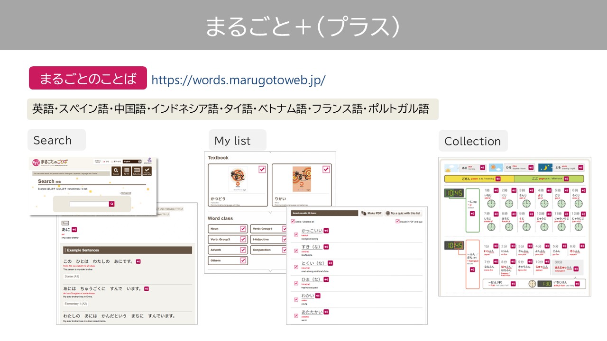The height and width of the screenshot is (341, 607).
Task: Play audio for かっこいい in results
Action: tap(326, 231)
